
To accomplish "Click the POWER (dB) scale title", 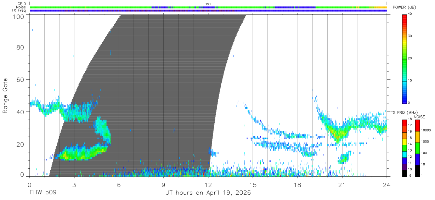I will coord(404,7).
